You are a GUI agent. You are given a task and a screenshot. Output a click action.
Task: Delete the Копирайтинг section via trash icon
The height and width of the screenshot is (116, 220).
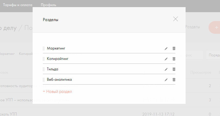pyautogui.click(x=174, y=59)
